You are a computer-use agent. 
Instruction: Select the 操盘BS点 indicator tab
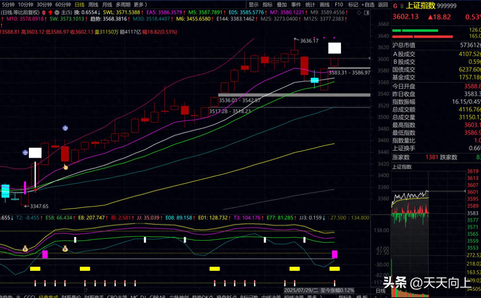point(227,296)
